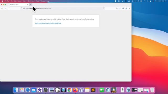Launch MAMP elephant icon in Dock
Screen dimensions: 168x94
[57, 90]
